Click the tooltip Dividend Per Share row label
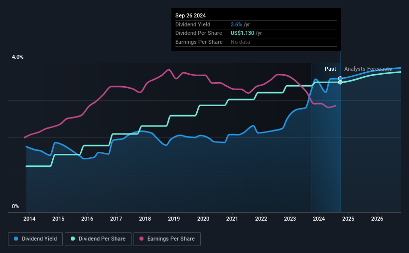The height and width of the screenshot is (253, 409). tap(199, 33)
